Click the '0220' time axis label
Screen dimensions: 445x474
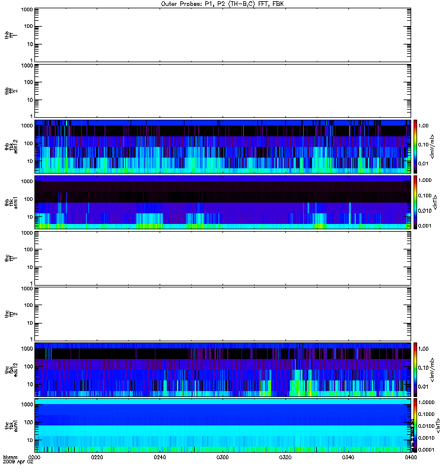click(97, 457)
